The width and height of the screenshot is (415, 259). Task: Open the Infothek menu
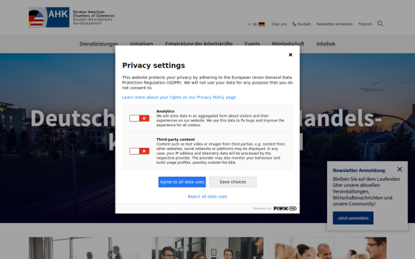point(326,44)
